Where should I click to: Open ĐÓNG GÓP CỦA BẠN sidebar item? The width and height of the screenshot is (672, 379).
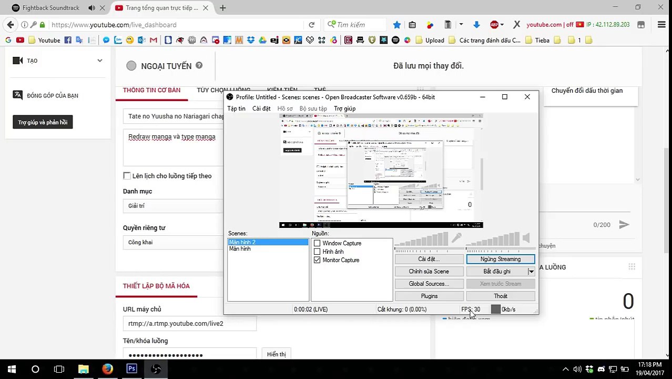tap(52, 95)
